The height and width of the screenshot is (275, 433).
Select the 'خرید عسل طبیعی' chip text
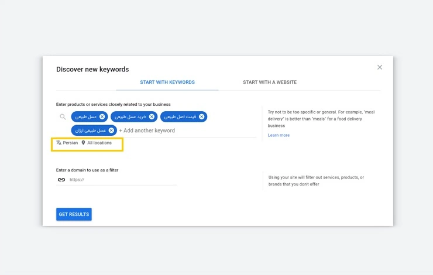point(130,116)
